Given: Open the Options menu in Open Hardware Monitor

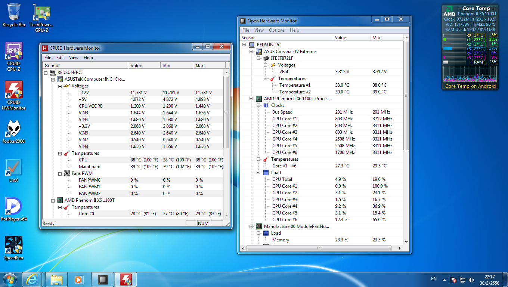Looking at the screenshot, I should pyautogui.click(x=276, y=30).
